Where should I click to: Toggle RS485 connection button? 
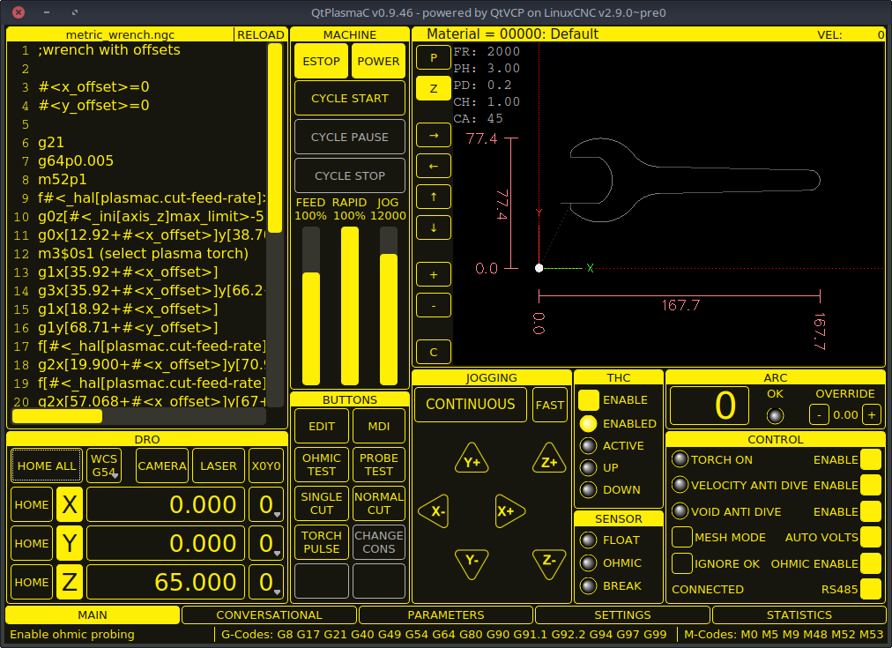click(870, 590)
